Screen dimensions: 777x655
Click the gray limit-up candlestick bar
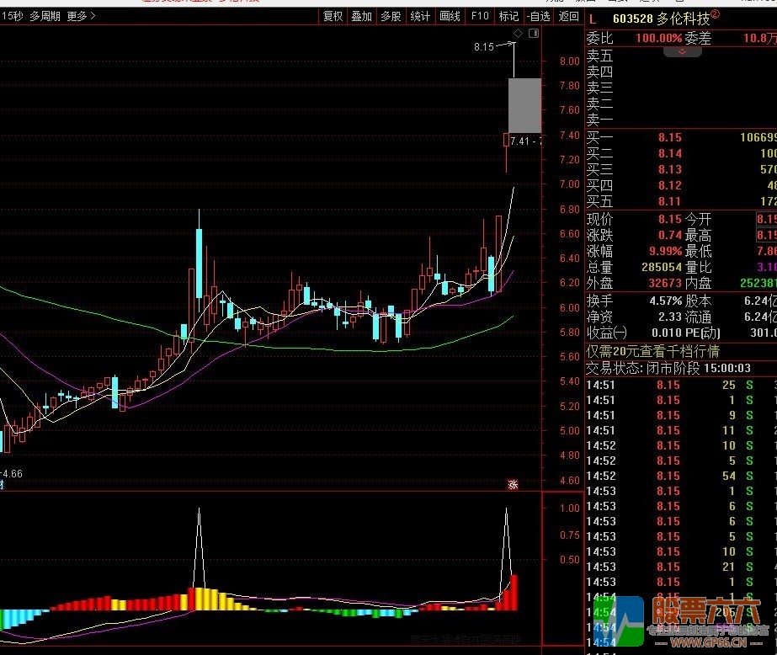[524, 105]
